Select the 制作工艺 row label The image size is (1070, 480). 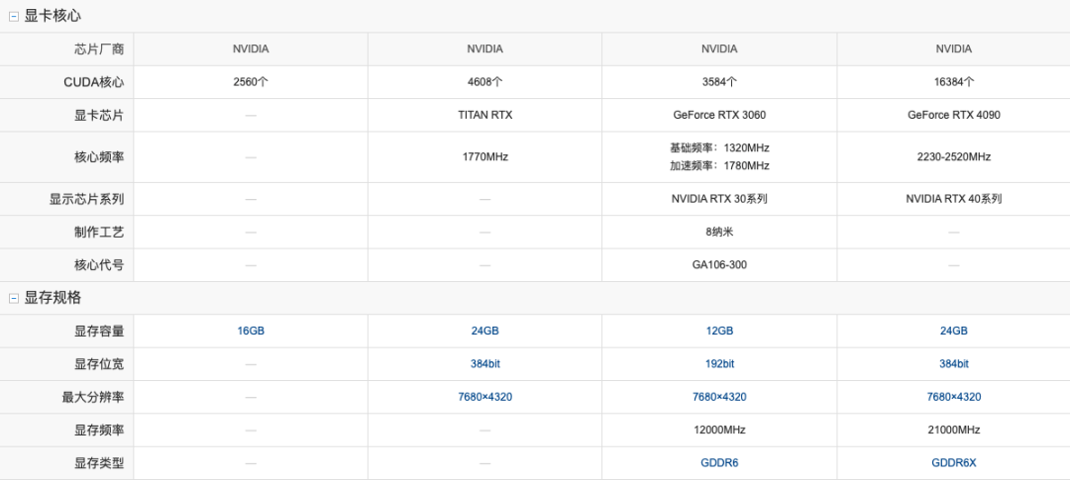pos(100,233)
